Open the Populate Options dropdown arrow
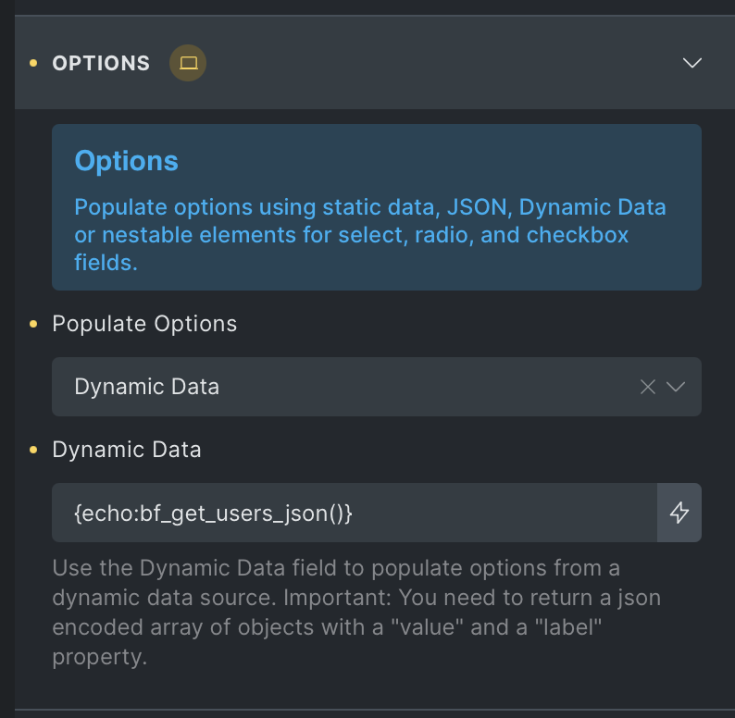 676,387
